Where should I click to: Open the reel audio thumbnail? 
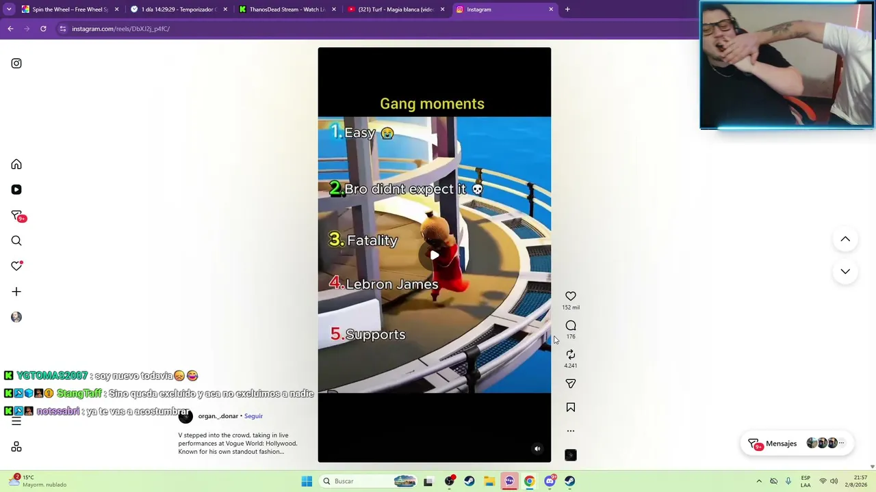[571, 455]
